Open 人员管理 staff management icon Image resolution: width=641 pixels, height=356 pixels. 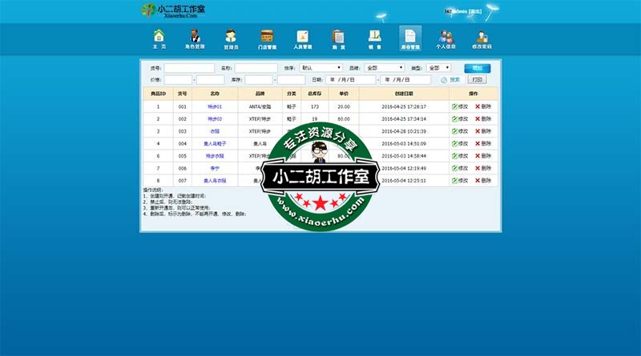tap(302, 38)
